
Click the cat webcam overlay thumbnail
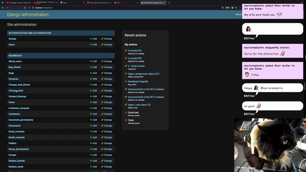[x=270, y=145]
